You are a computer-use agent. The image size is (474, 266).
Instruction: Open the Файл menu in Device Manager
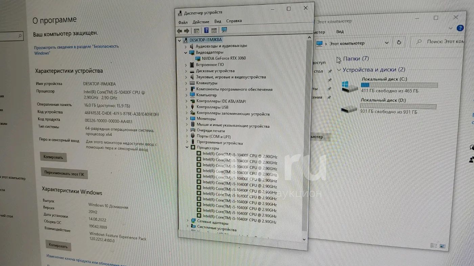[x=183, y=22]
